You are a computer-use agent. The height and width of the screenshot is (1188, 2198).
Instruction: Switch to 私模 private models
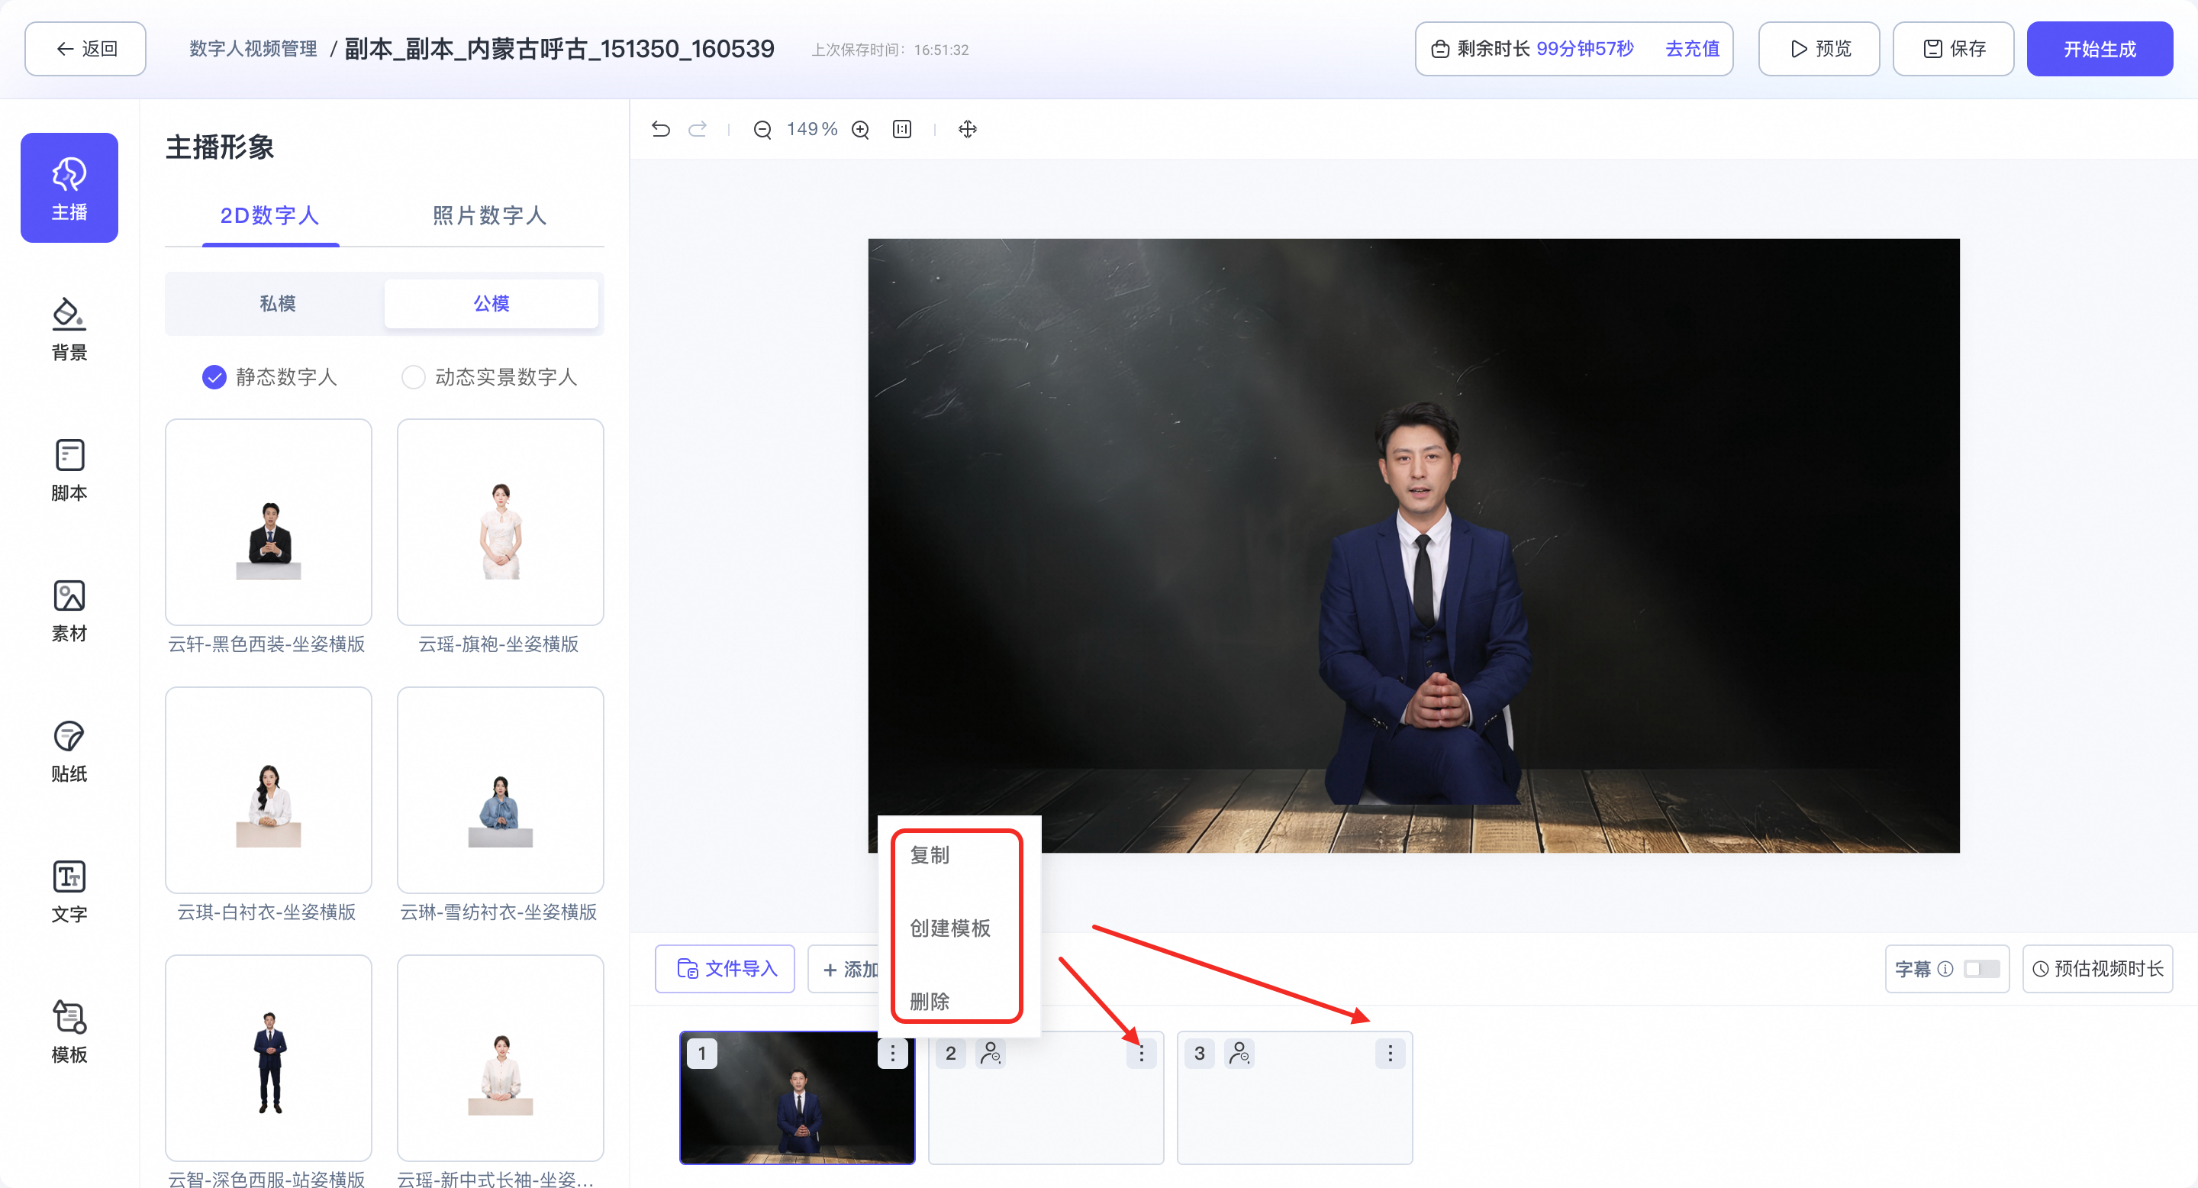[277, 304]
